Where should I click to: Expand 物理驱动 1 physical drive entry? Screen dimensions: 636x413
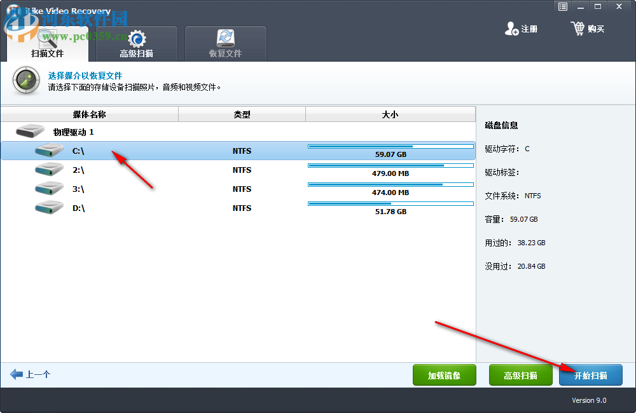click(x=70, y=132)
